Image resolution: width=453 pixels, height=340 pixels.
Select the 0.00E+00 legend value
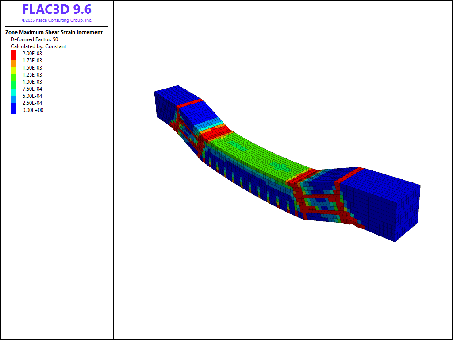(x=32, y=110)
